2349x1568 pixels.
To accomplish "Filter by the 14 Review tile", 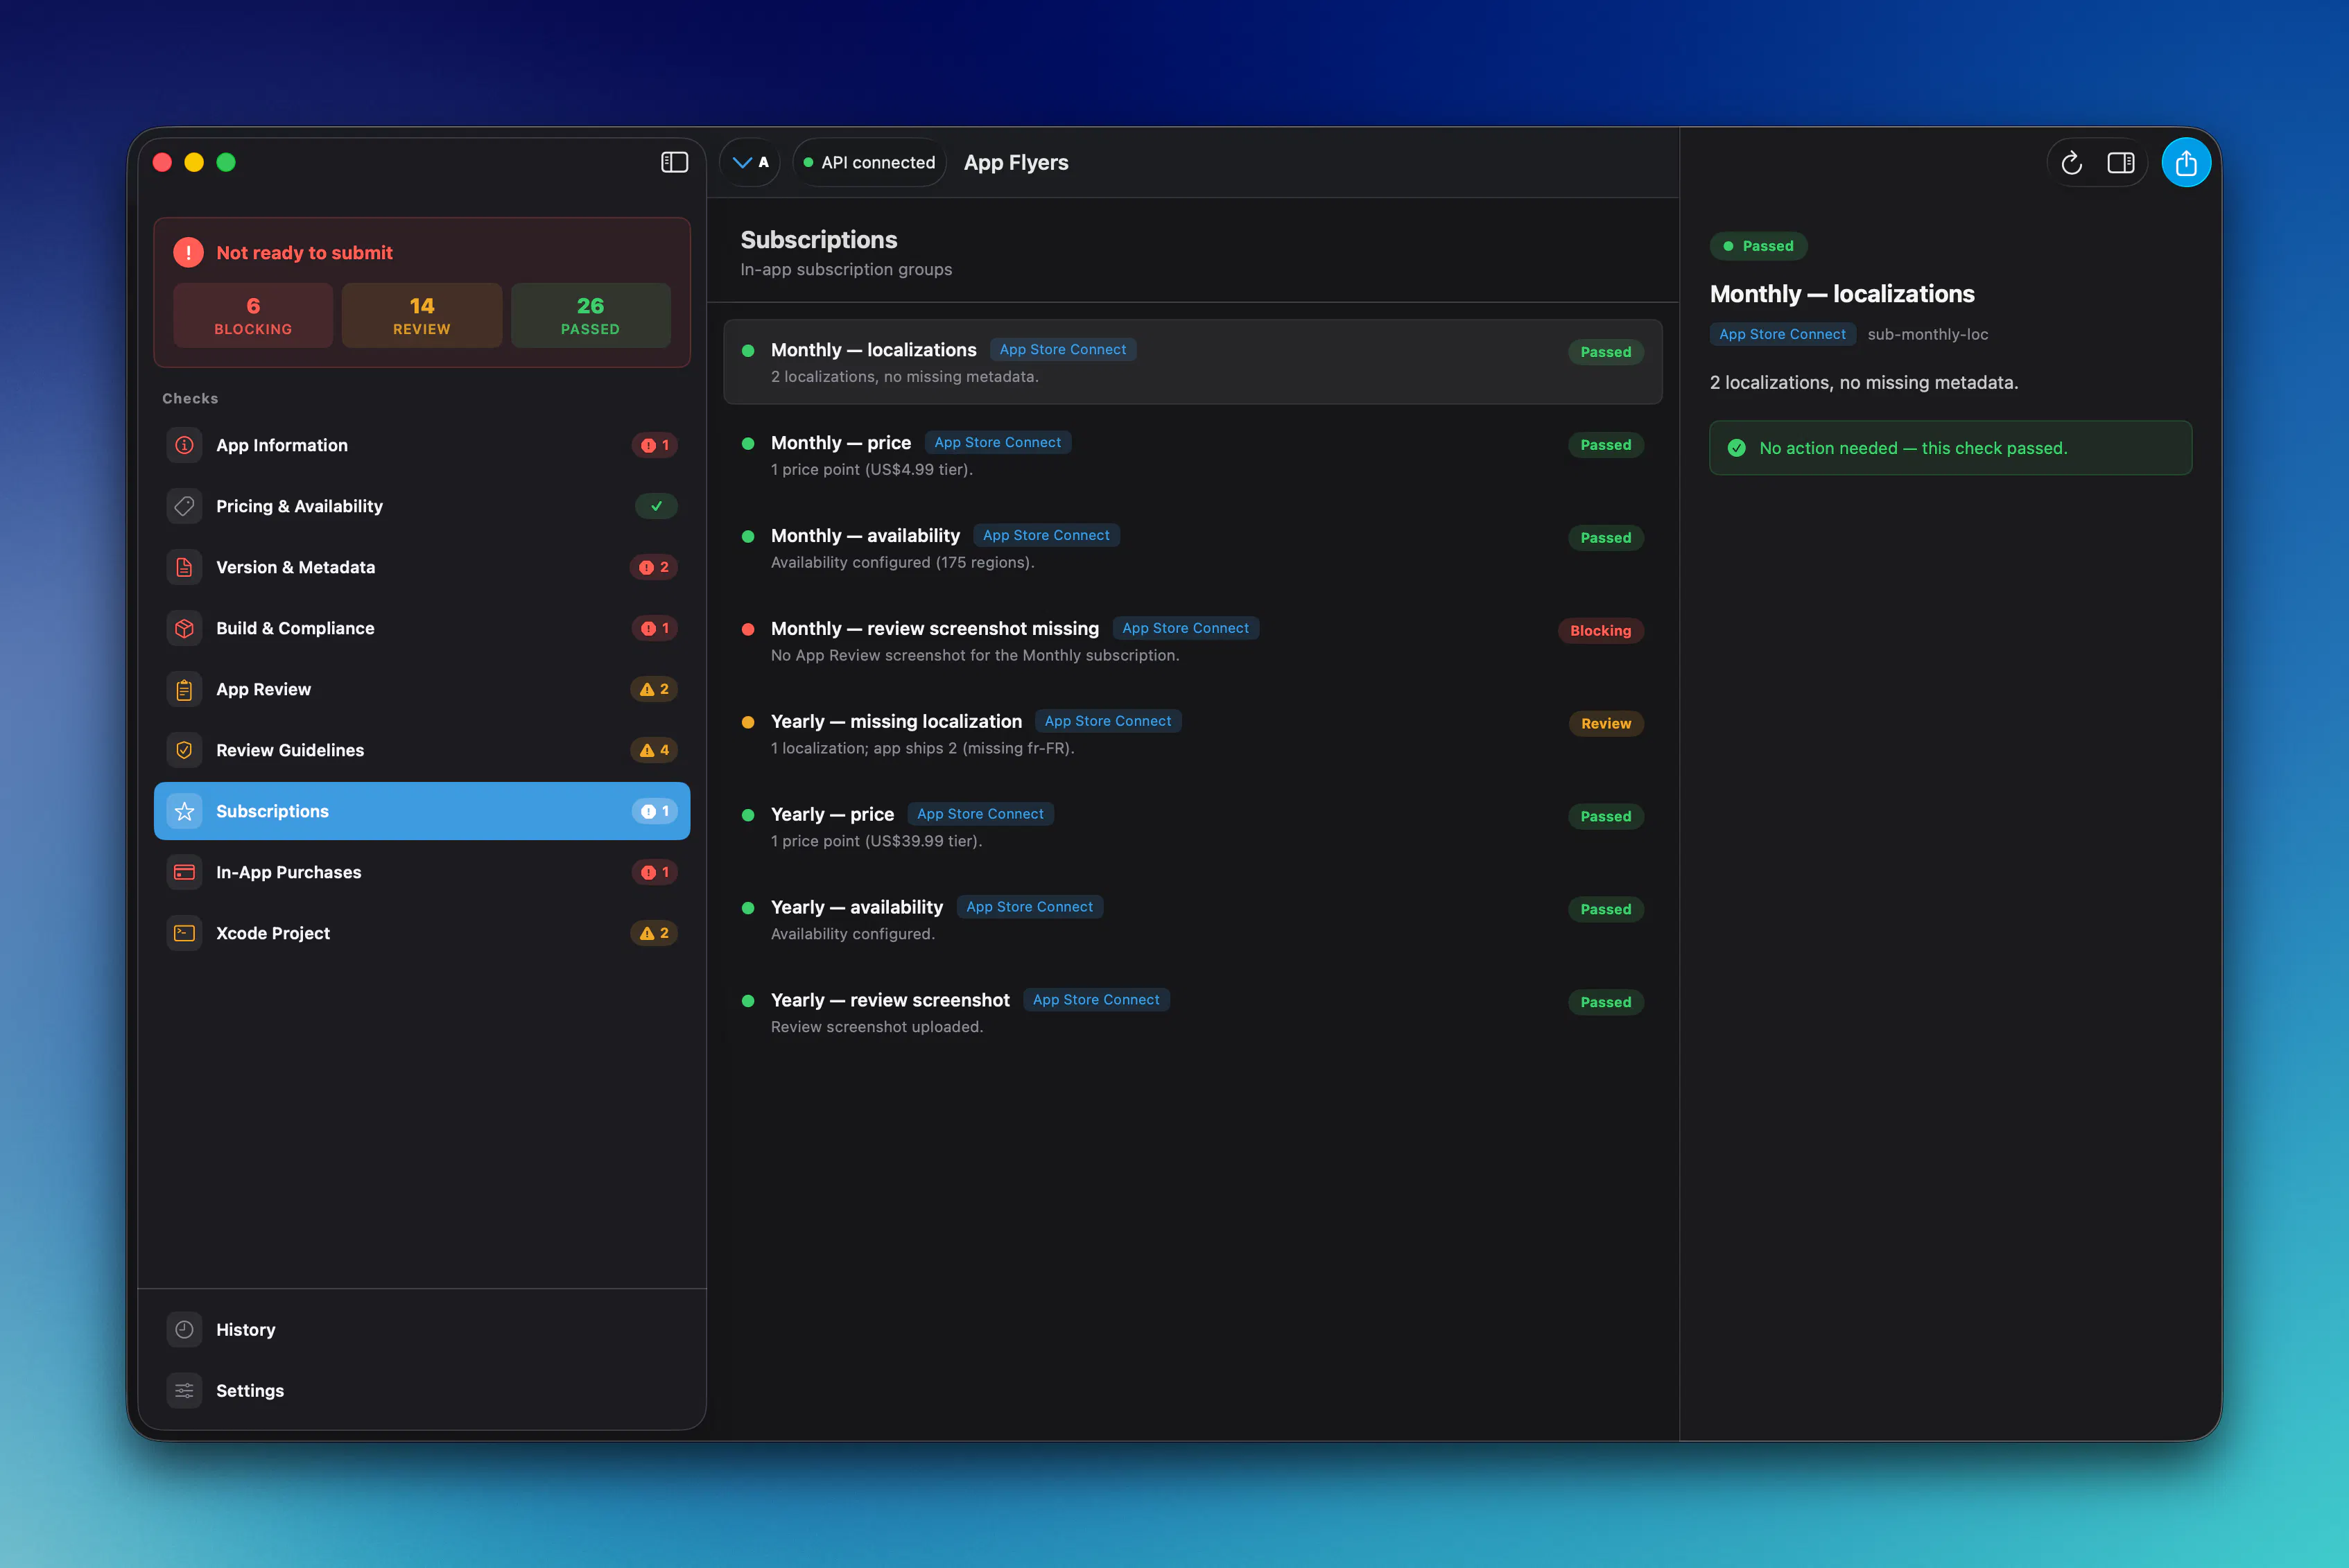I will click(422, 315).
